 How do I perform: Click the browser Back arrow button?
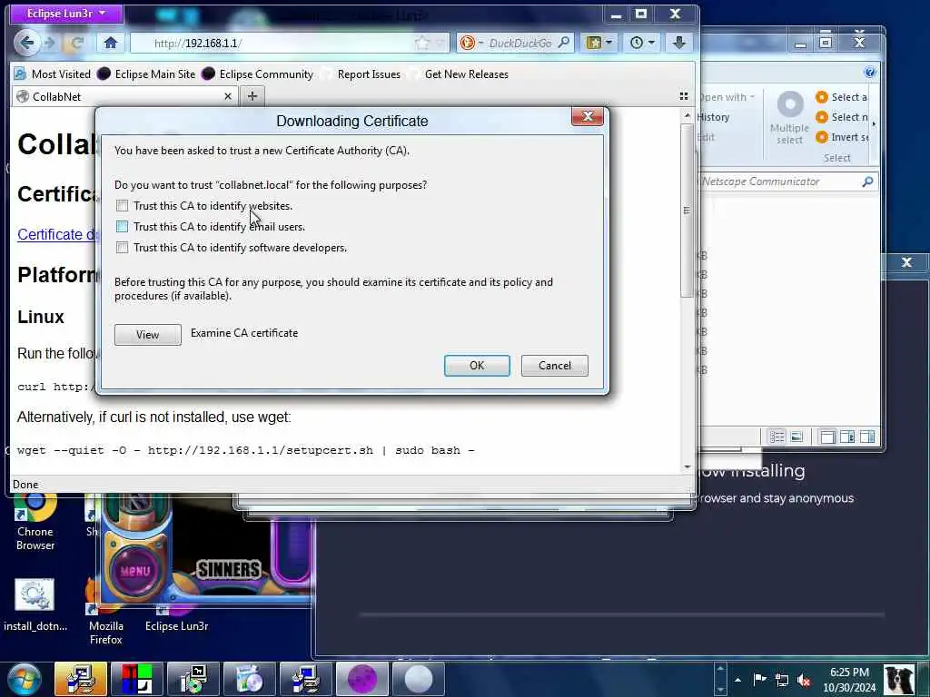click(x=26, y=43)
